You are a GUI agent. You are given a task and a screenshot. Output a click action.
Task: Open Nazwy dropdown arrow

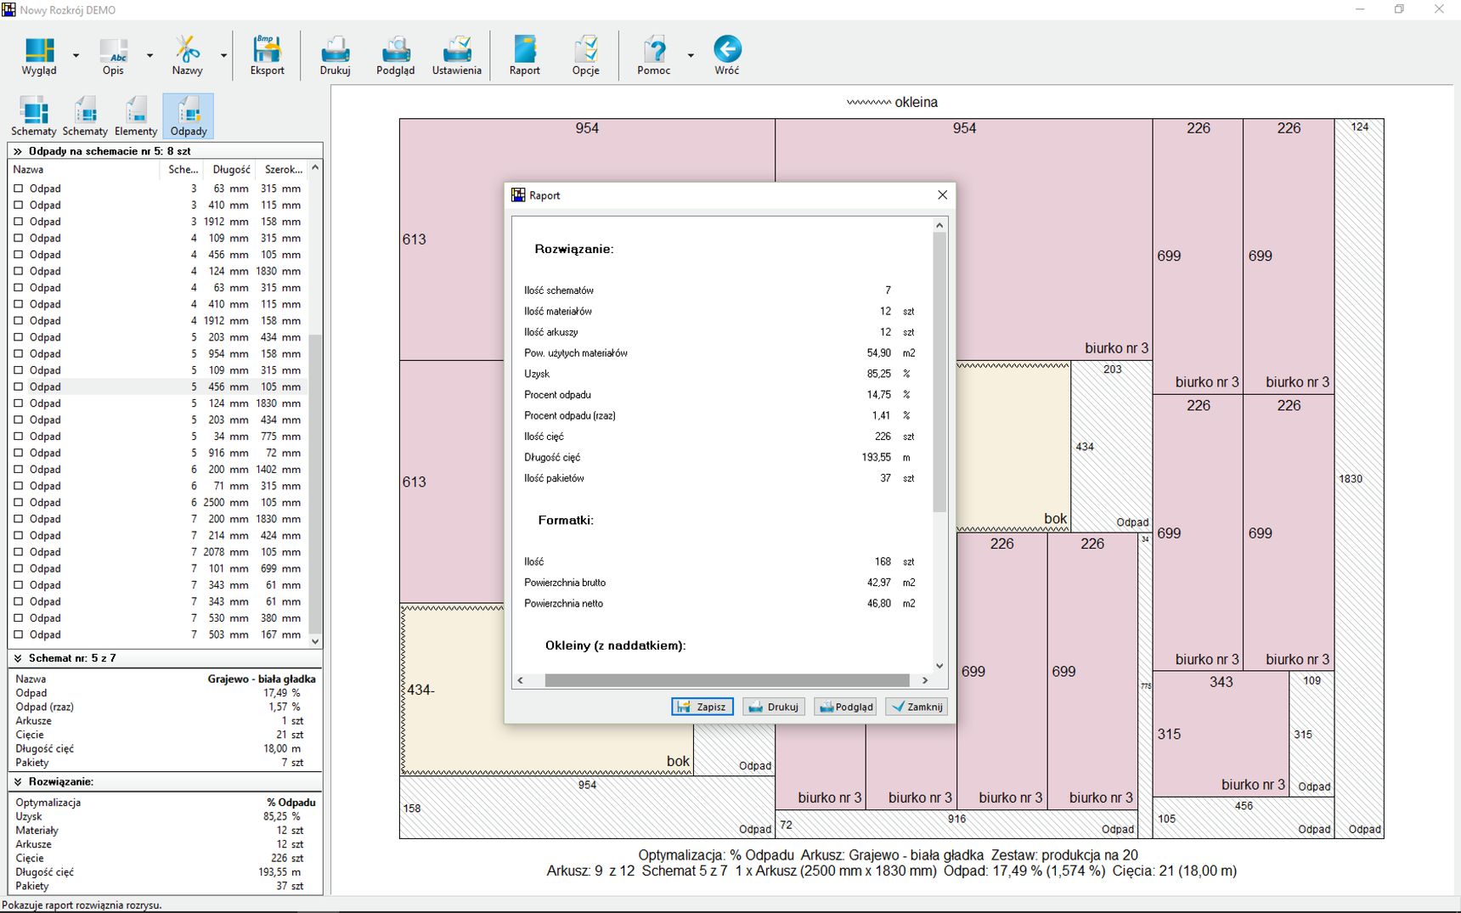(x=223, y=55)
